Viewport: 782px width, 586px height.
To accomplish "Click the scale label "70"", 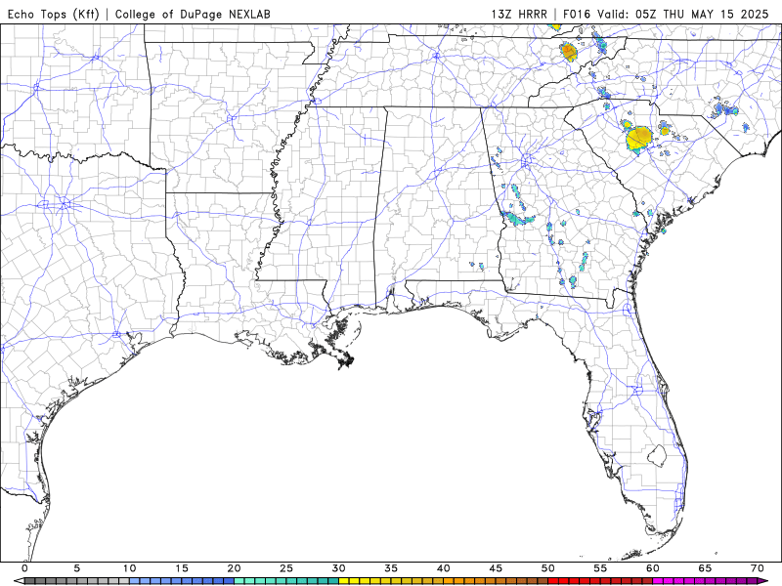I will [x=758, y=568].
